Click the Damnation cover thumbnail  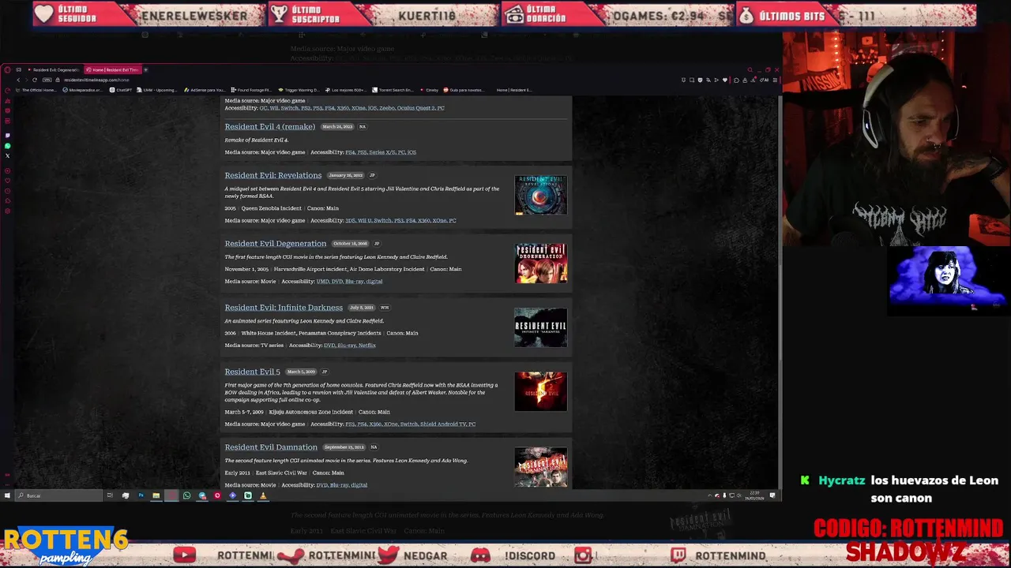point(540,467)
